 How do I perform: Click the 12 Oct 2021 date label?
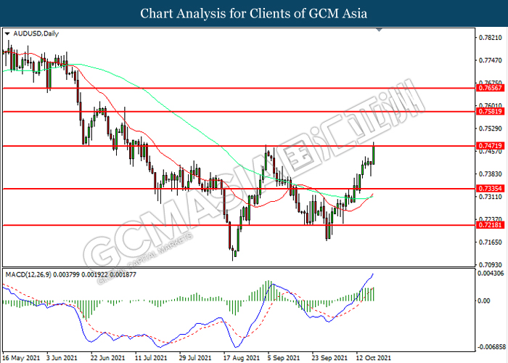click(373, 358)
